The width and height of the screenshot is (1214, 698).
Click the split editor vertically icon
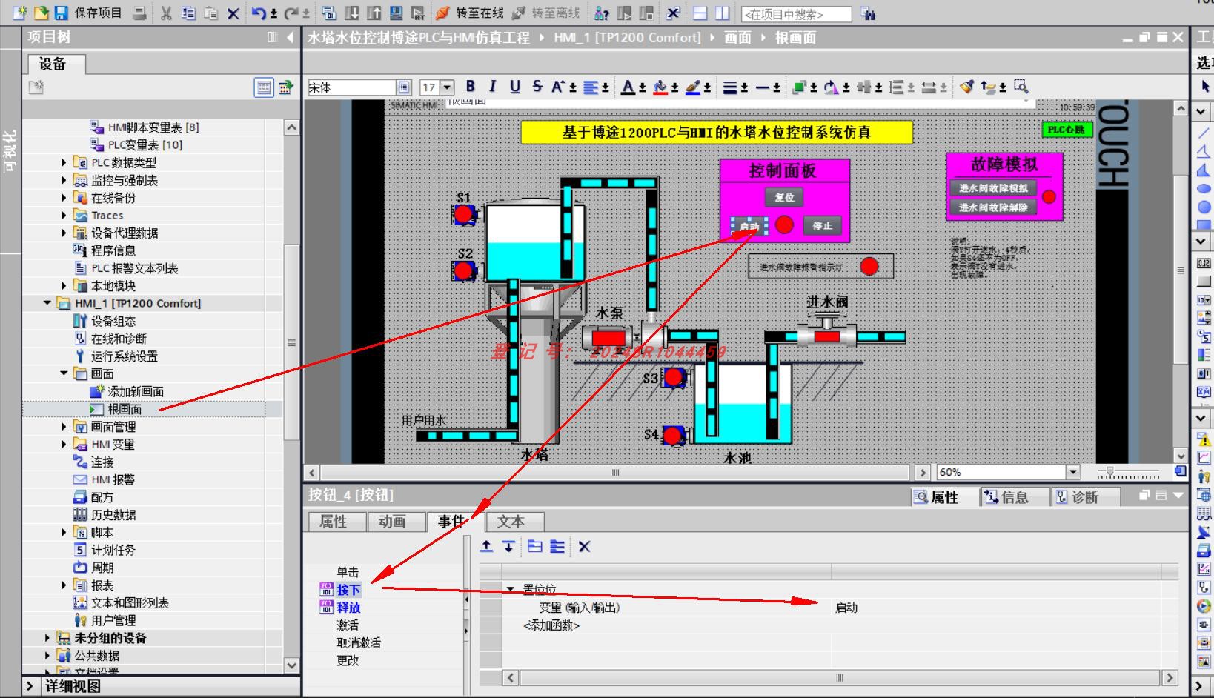[x=723, y=13]
